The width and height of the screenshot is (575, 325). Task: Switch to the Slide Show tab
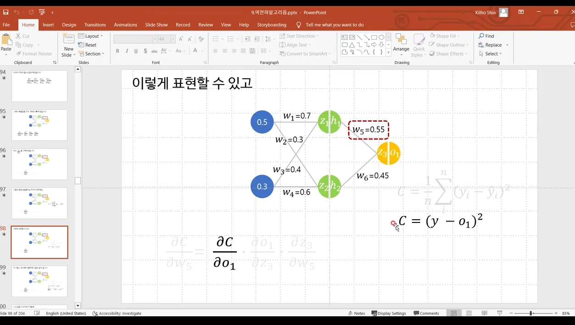click(x=156, y=25)
